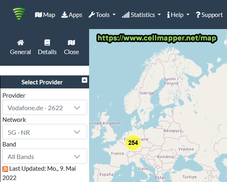Open the Map page in navbar
This screenshot has width=227, height=182.
45,15
